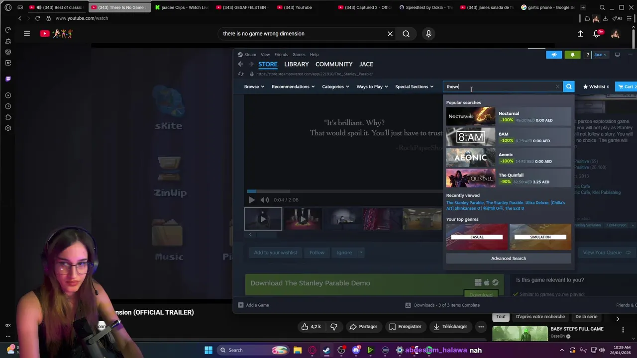Expand Special Sections menu
The height and width of the screenshot is (358, 637).
414,87
